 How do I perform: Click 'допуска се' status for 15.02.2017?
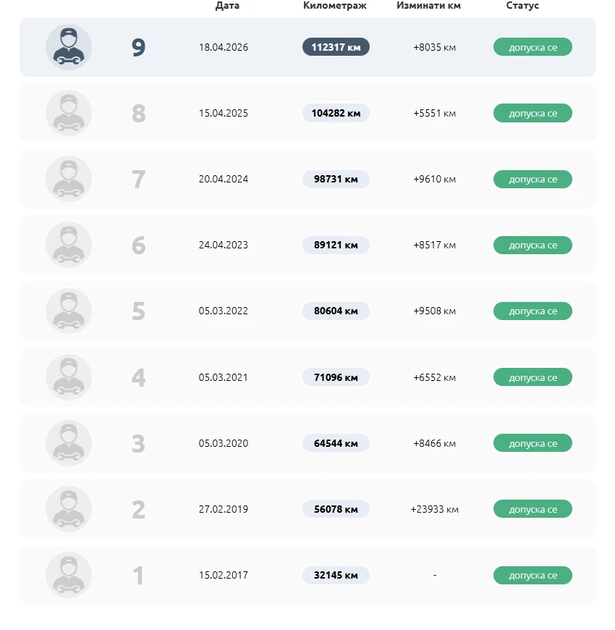coord(533,576)
